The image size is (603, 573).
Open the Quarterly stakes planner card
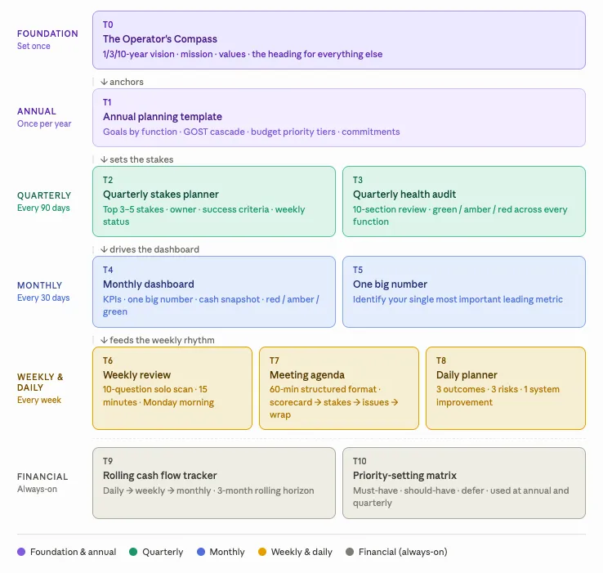[214, 201]
